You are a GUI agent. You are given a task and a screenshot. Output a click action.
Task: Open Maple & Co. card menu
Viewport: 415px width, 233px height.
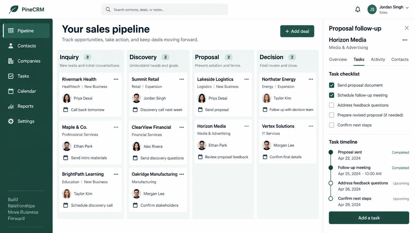116,127
